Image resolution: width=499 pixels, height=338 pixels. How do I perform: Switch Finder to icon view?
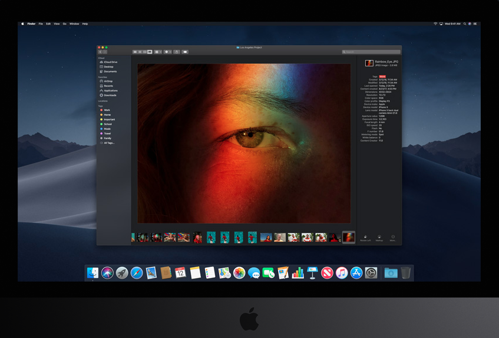[x=135, y=52]
